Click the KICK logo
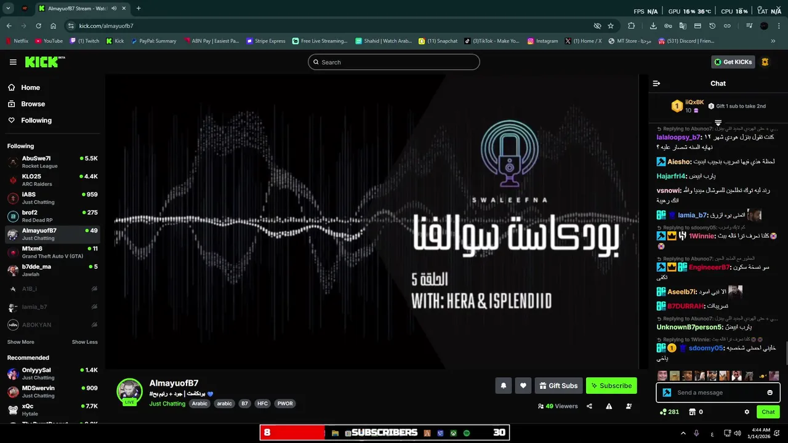 (45, 62)
